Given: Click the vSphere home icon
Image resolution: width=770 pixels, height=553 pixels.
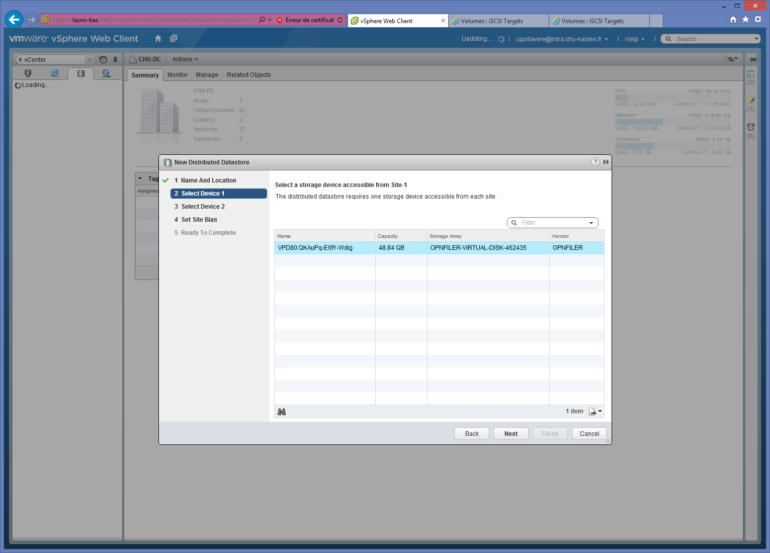Looking at the screenshot, I should [x=158, y=39].
